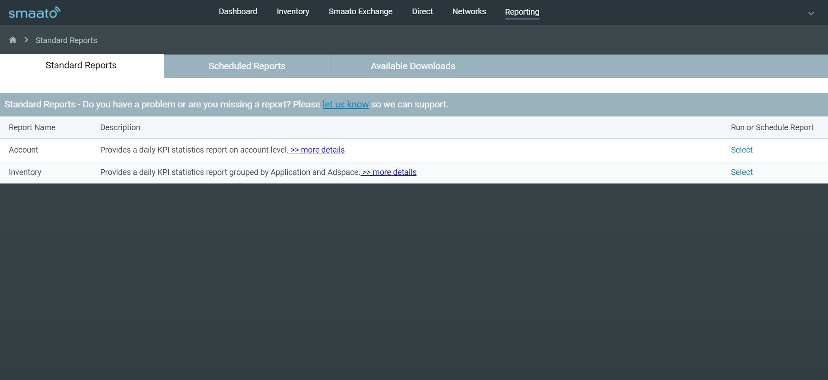Select the Account report to run

742,150
